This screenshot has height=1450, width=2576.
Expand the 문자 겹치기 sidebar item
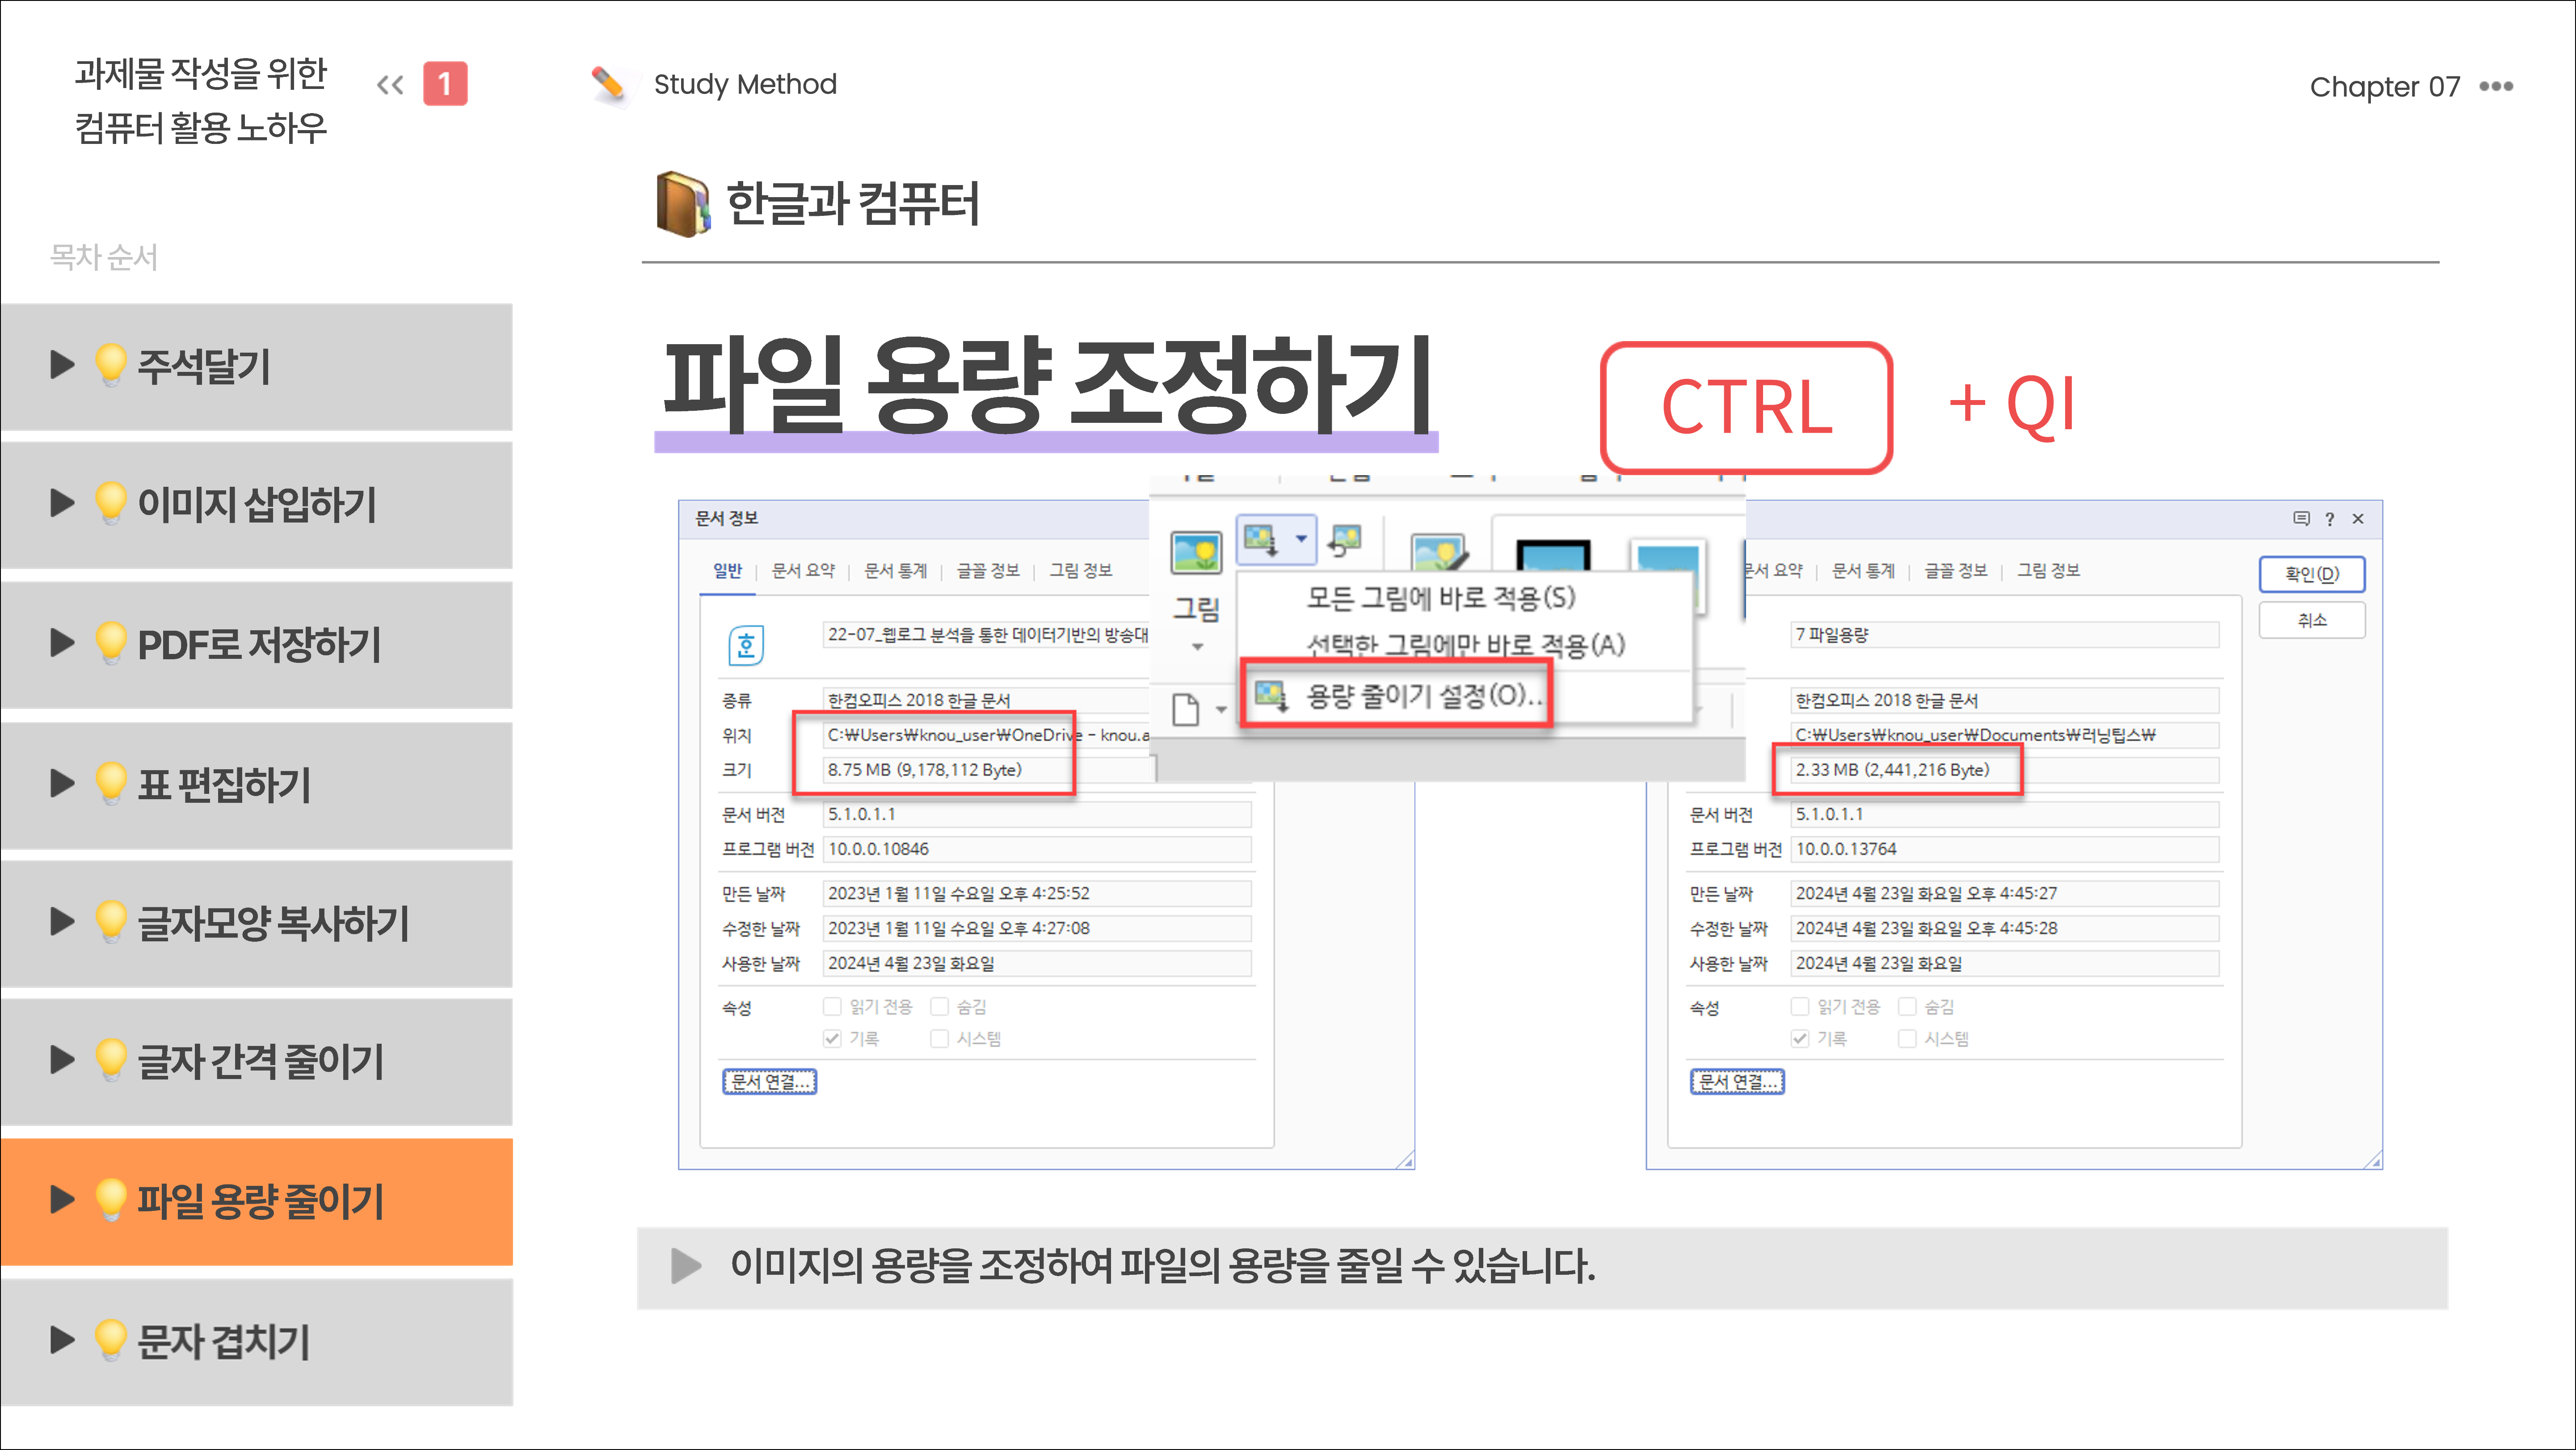pos(256,1342)
